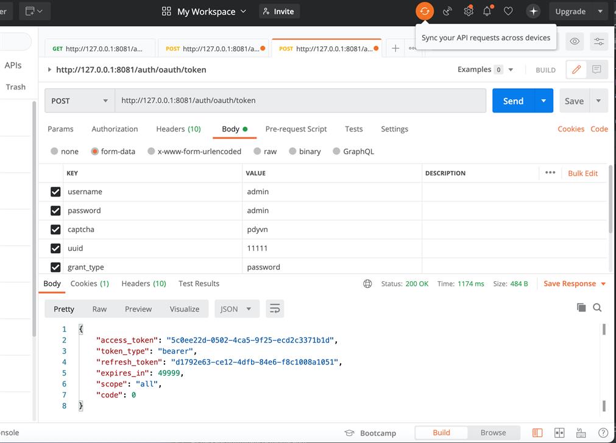Screen dimensions: 616x443
Task: Uncheck the grant_type row checkbox
Action: 55,267
